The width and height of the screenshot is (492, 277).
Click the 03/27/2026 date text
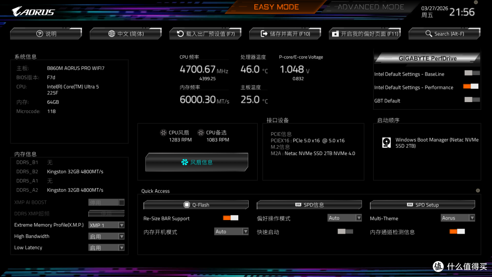(x=435, y=8)
